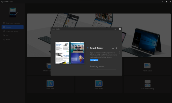Open Reading Notes section in dialog
Image resolution: width=172 pixels, height=103 pixels.
click(97, 66)
